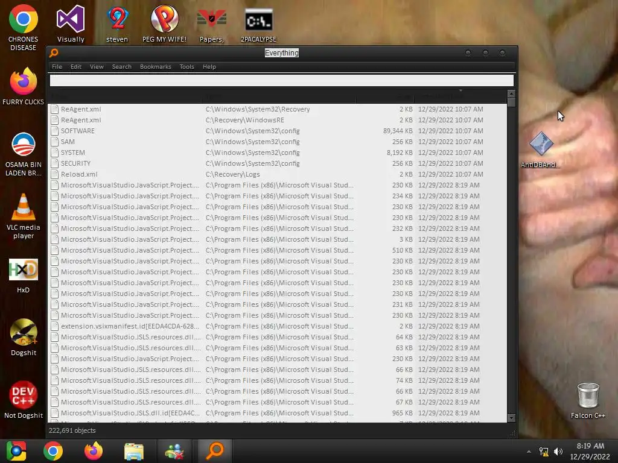Open the Bookmarks menu
This screenshot has height=463, width=618.
(x=156, y=66)
